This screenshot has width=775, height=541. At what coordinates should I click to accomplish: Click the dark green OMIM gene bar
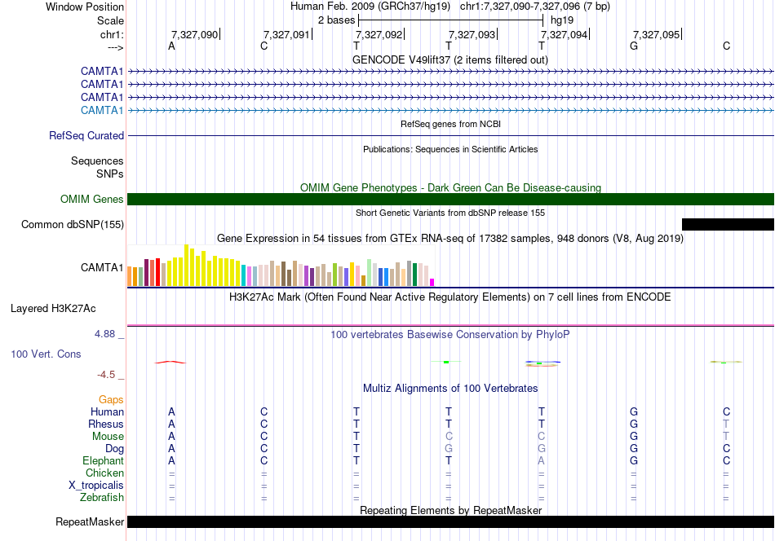[x=450, y=200]
